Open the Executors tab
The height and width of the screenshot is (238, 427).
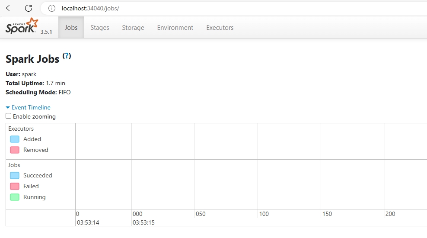click(x=220, y=28)
